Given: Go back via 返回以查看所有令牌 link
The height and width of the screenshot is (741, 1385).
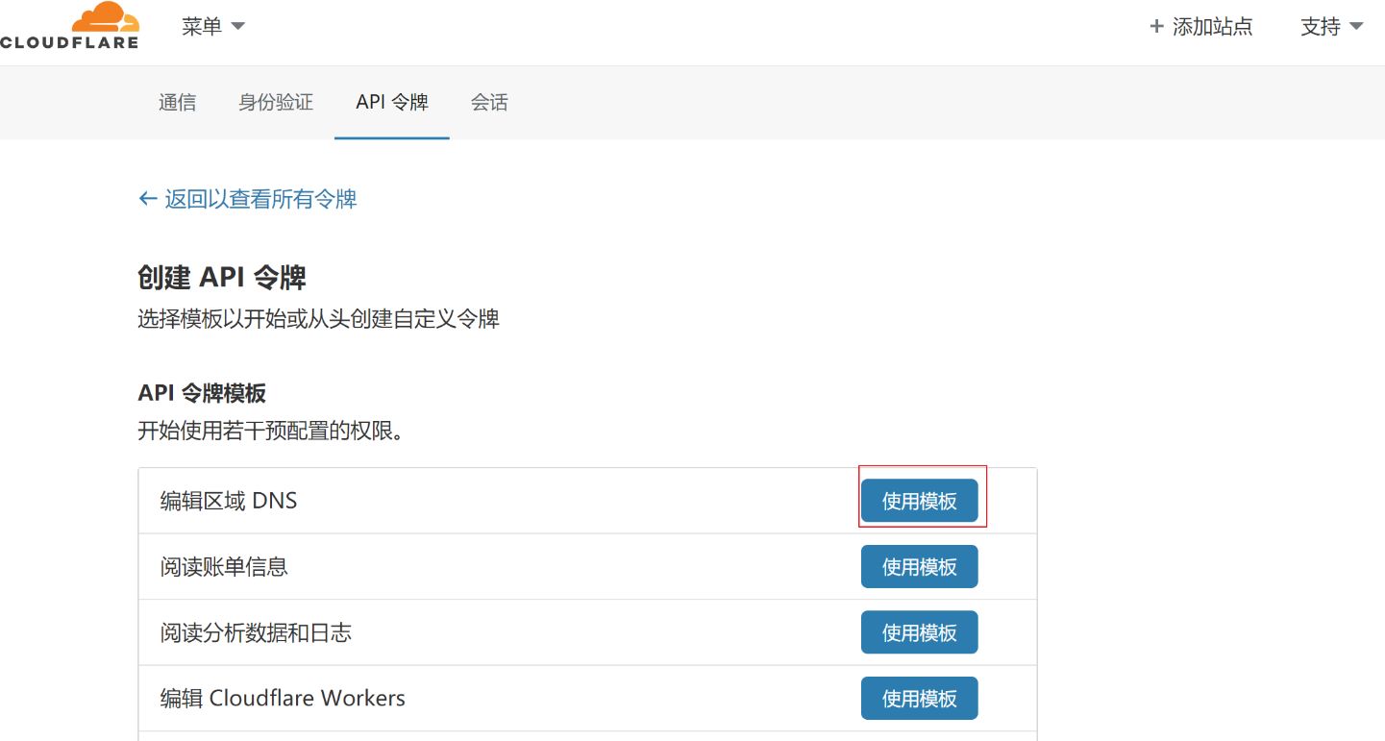Looking at the screenshot, I should click(x=248, y=199).
